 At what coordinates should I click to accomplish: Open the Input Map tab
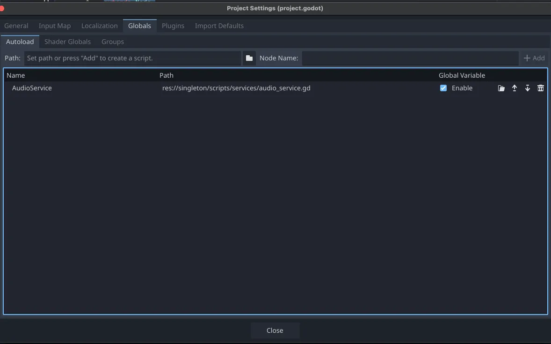[x=54, y=26]
